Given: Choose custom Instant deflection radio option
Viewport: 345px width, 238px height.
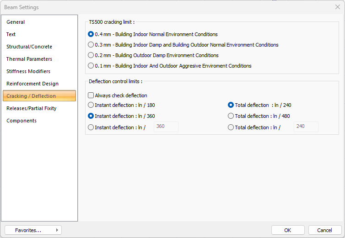Looking at the screenshot, I should (x=91, y=127).
